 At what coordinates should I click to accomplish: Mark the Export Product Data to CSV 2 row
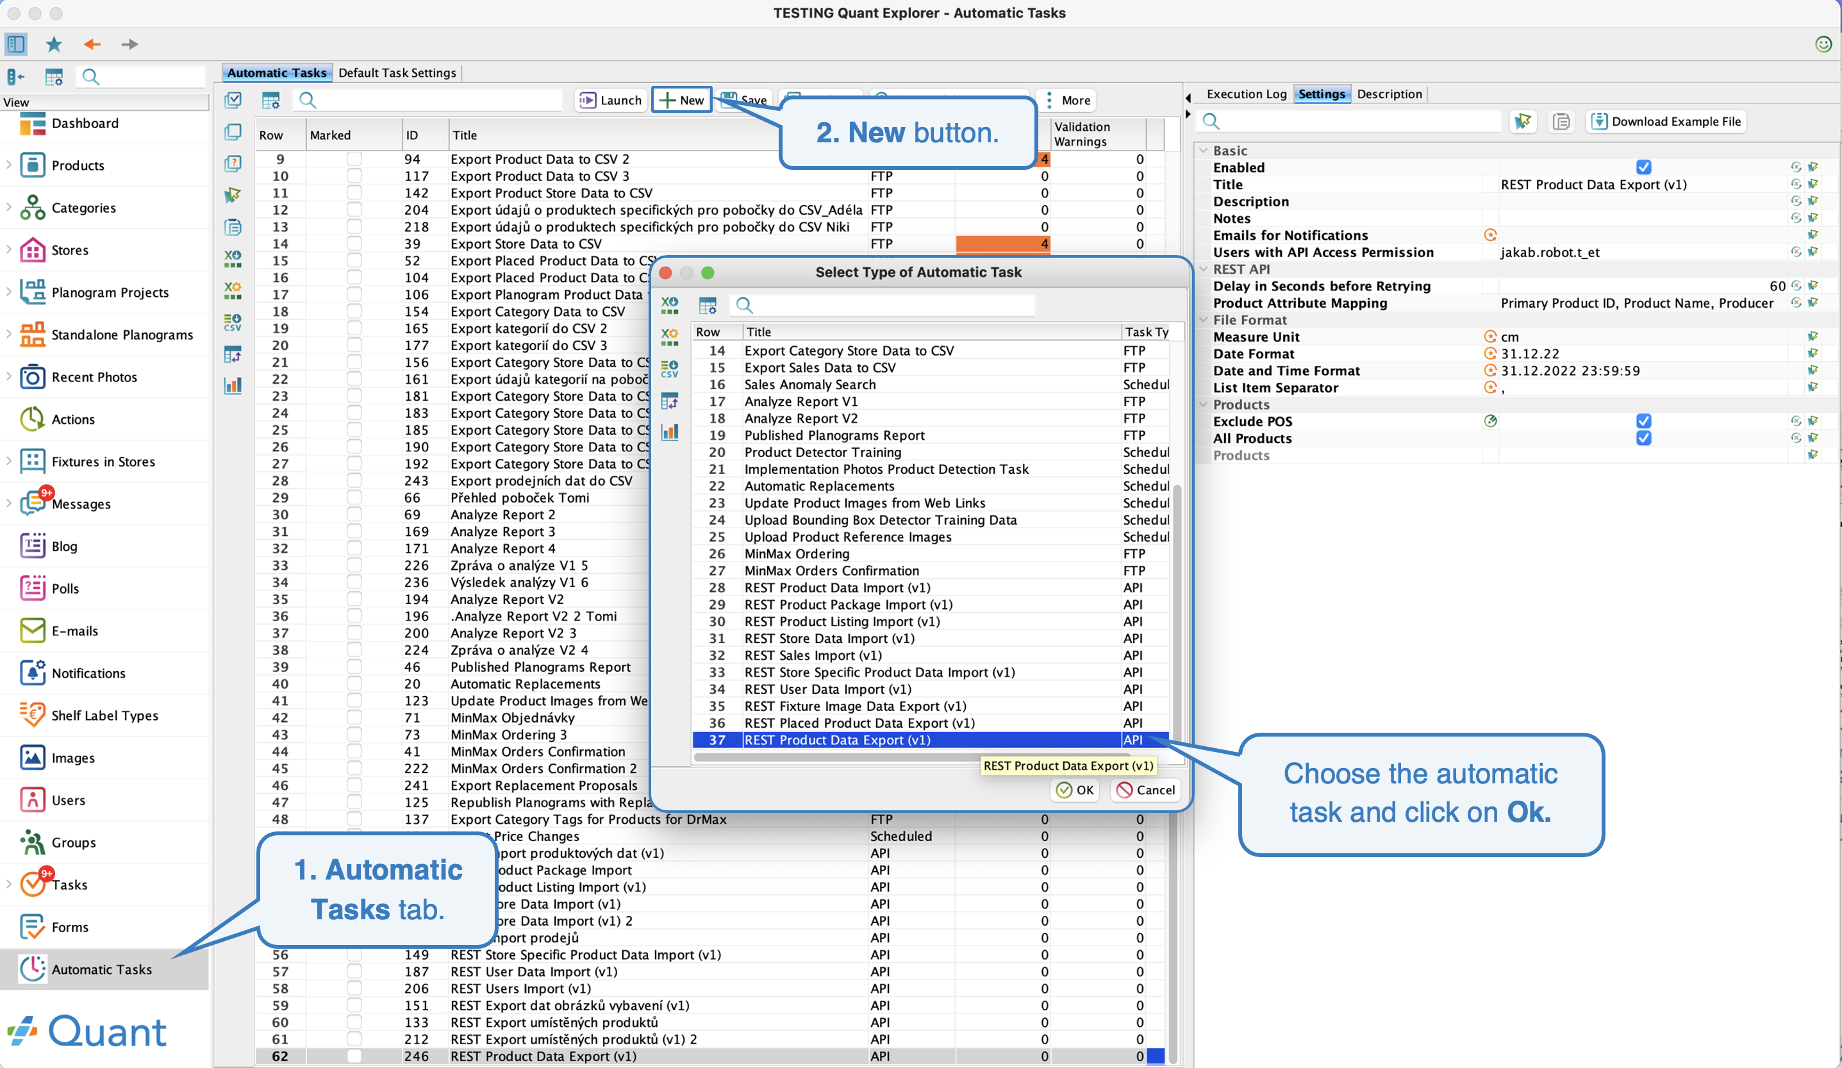(354, 158)
